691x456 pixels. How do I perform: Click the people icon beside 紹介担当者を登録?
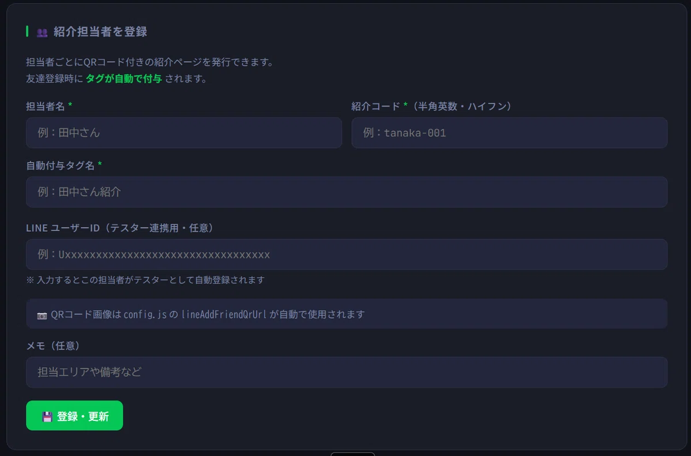click(42, 32)
